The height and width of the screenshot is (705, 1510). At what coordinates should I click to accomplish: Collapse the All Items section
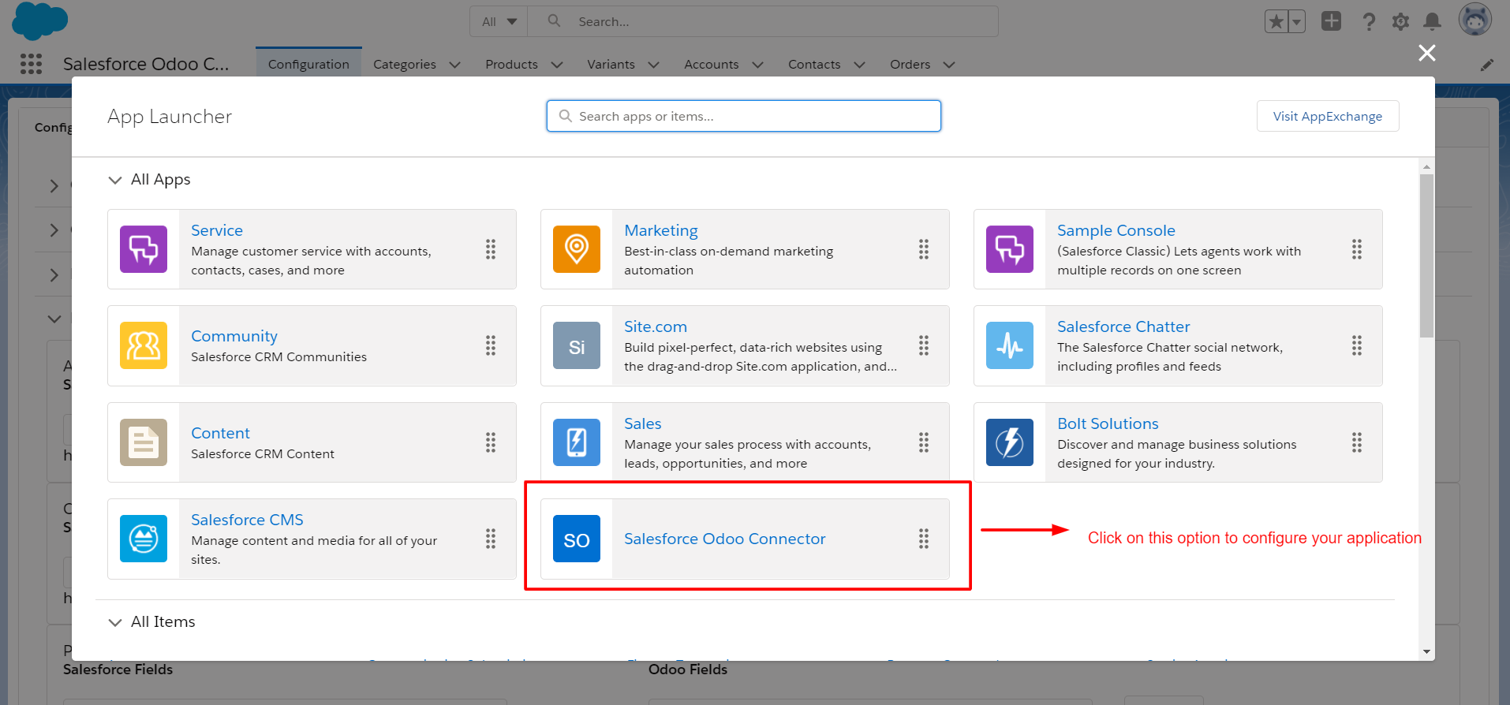tap(115, 622)
